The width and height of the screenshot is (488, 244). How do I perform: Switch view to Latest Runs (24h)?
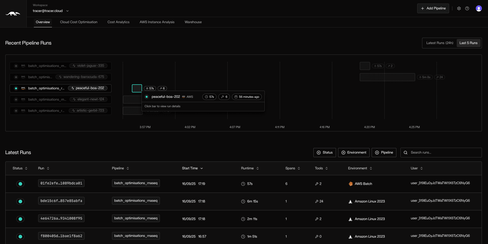point(440,43)
